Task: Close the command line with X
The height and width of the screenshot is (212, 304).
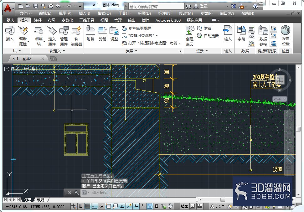Action: click(70, 193)
